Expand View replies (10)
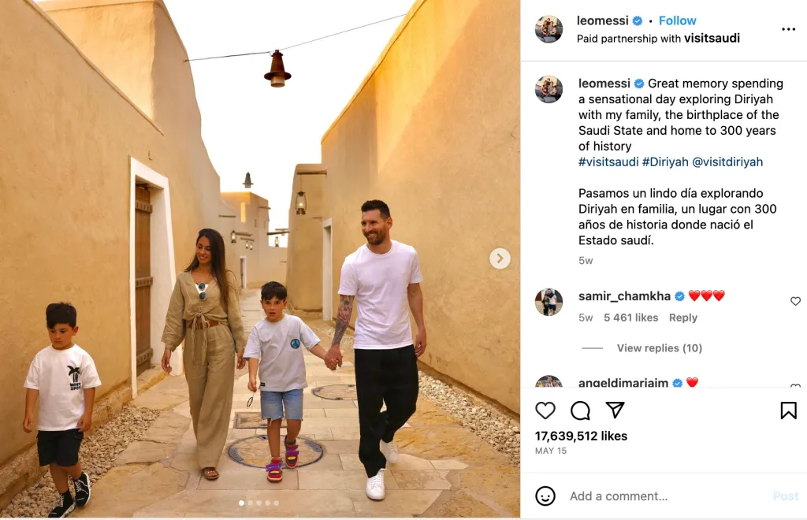This screenshot has width=807, height=520. click(660, 348)
